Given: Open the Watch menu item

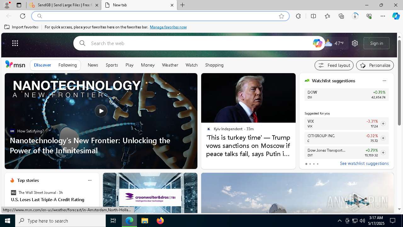Looking at the screenshot, I should 191,65.
